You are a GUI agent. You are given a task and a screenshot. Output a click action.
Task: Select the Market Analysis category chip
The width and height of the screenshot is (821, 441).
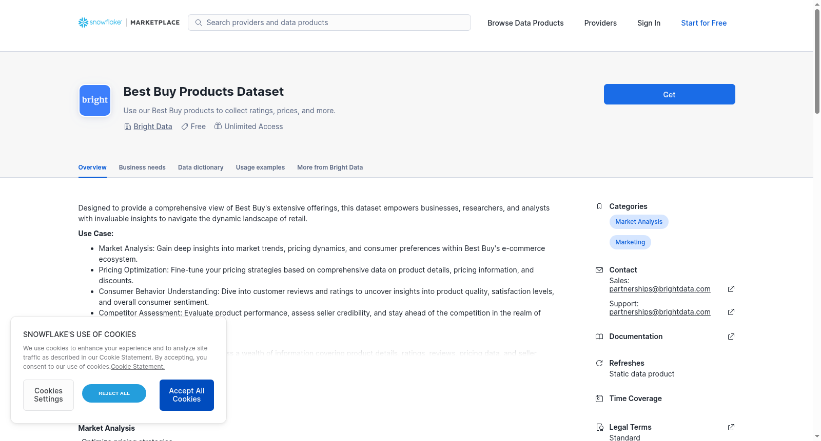[639, 222]
